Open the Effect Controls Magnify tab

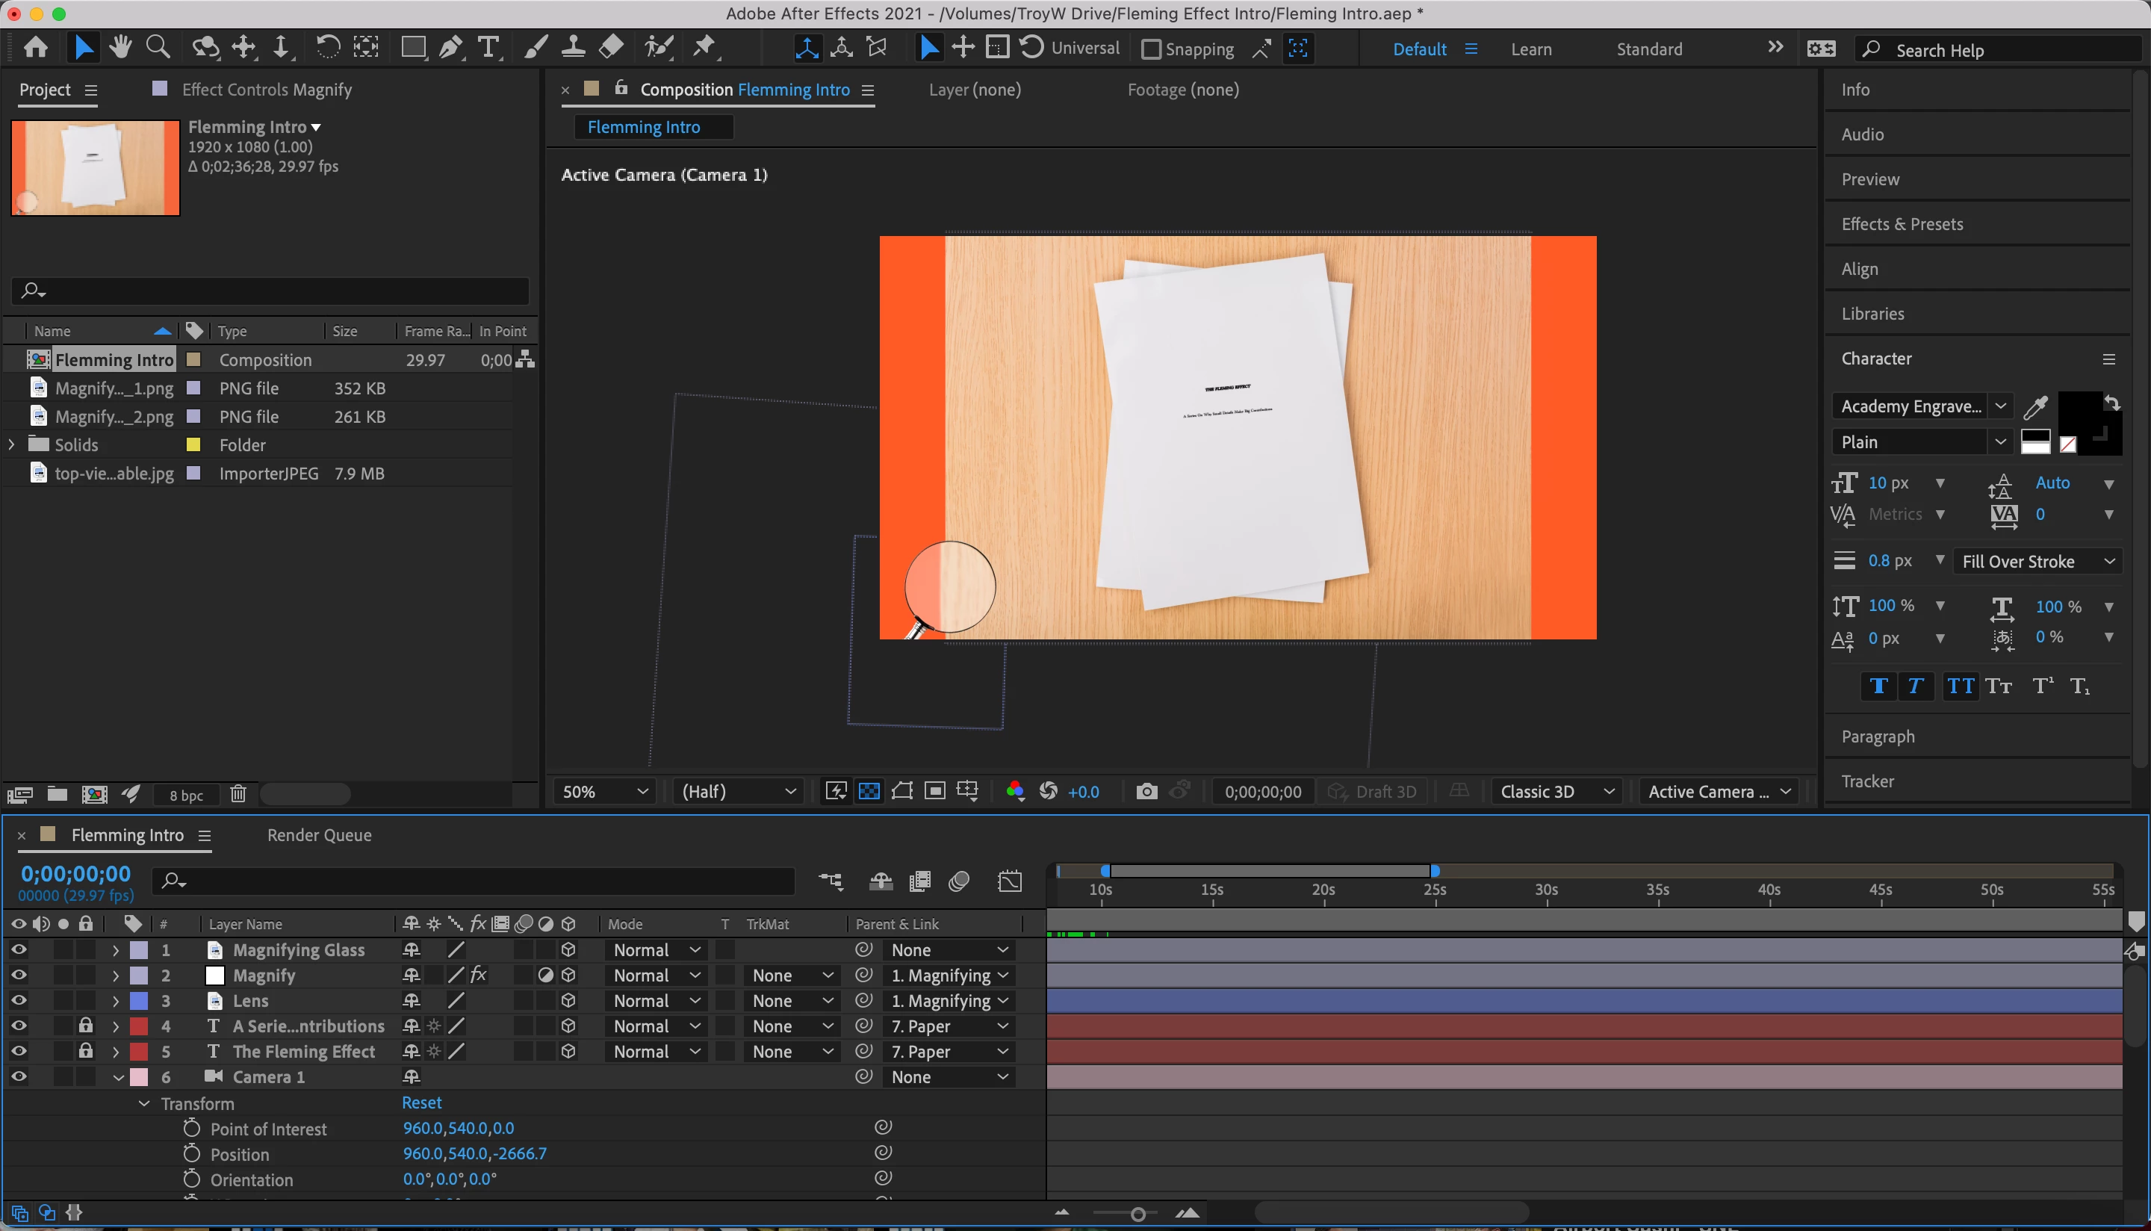click(x=266, y=90)
